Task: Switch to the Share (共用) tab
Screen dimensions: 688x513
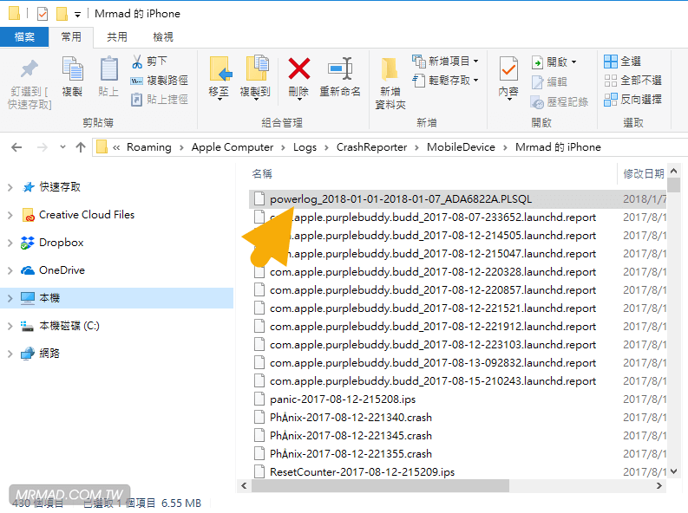Action: coord(117,37)
